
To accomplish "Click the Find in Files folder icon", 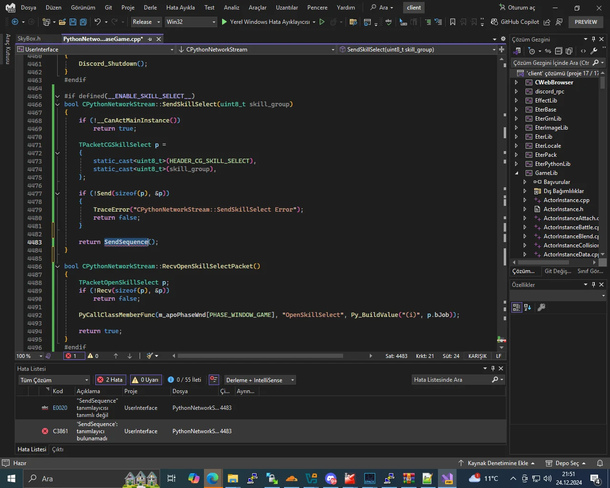I will 353,22.
